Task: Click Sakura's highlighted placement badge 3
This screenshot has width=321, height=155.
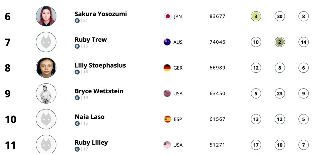Action: [x=256, y=16]
